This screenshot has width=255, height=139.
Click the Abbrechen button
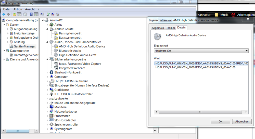pos(241,121)
